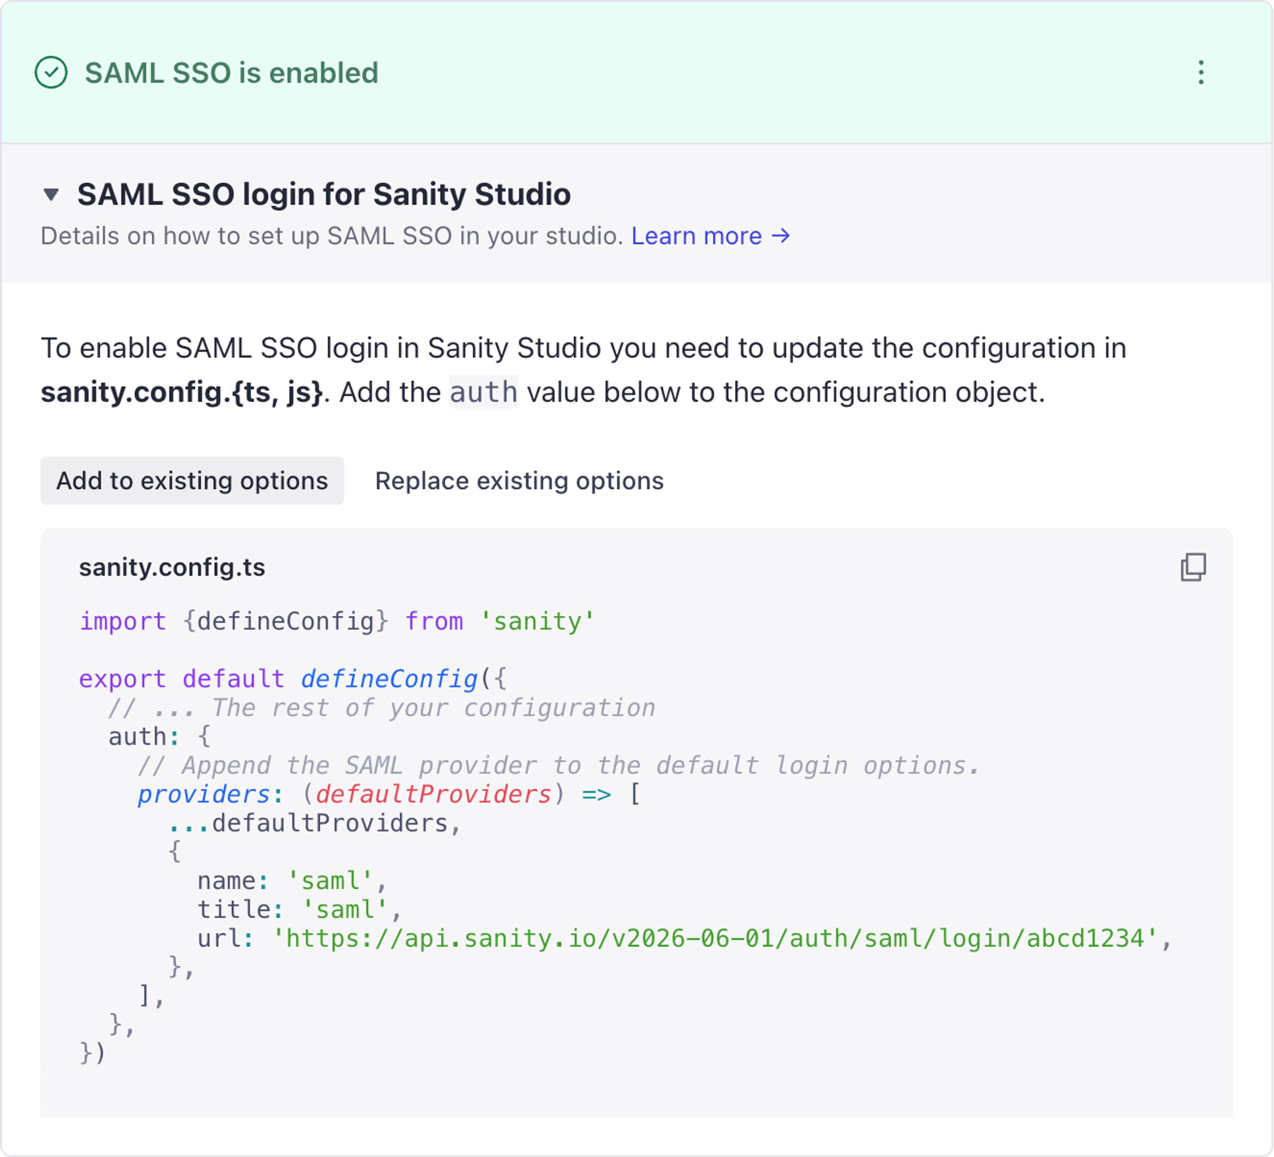
Task: Click the Append the SAML provider comment
Action: 559,766
